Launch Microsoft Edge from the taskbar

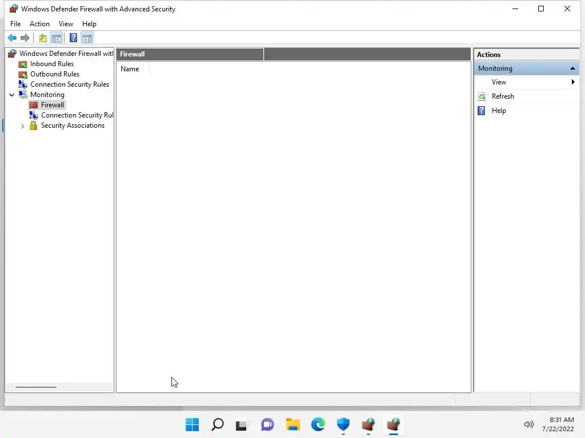pos(318,424)
